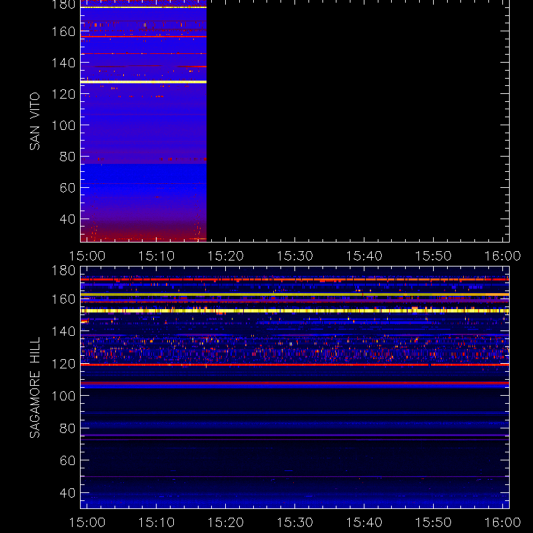Select the 80 tick label on San Vito plot
Screen dimensions: 533x533
pyautogui.click(x=67, y=157)
